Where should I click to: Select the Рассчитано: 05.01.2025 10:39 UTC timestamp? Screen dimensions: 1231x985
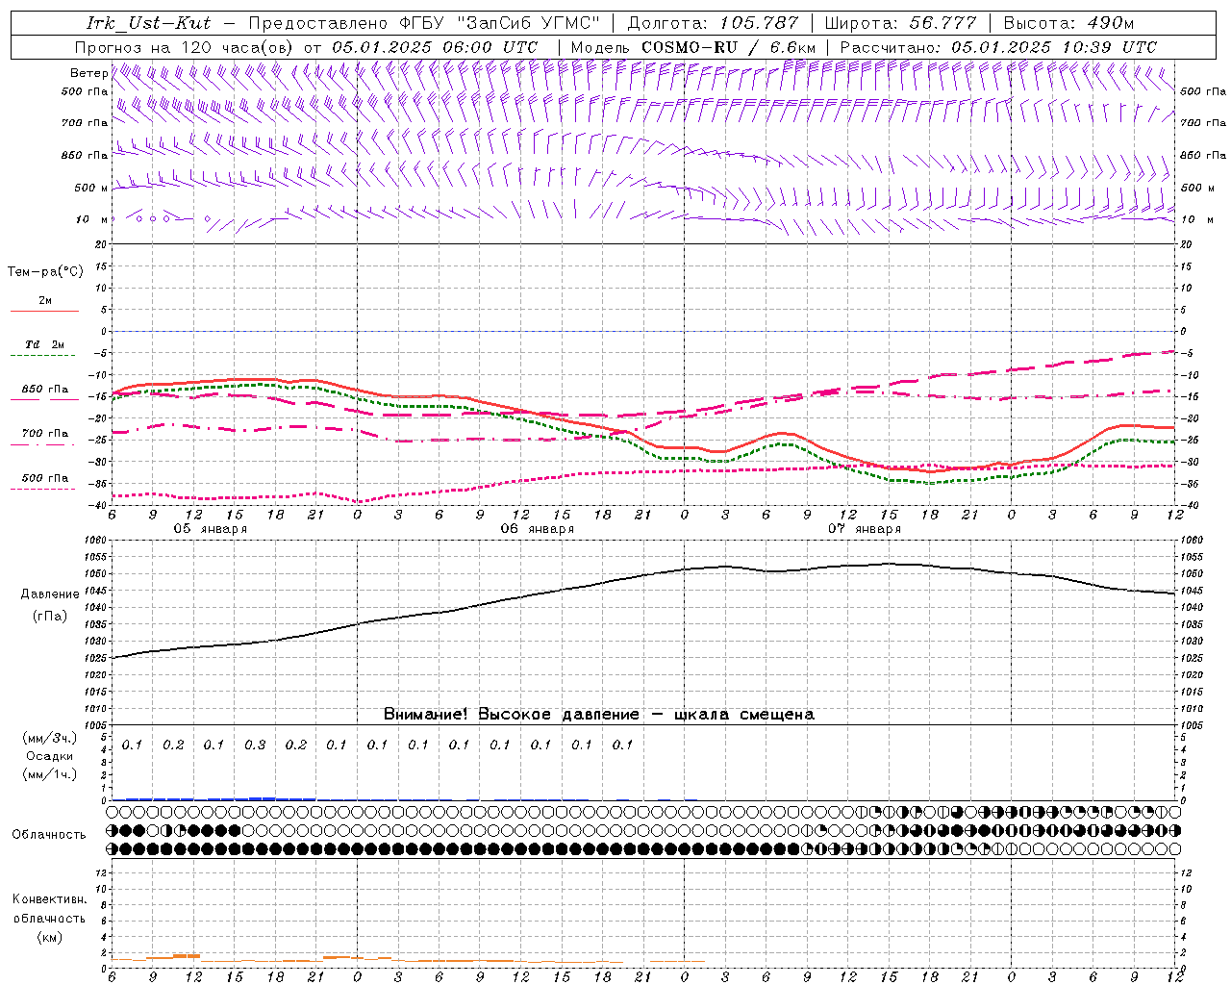tap(998, 47)
